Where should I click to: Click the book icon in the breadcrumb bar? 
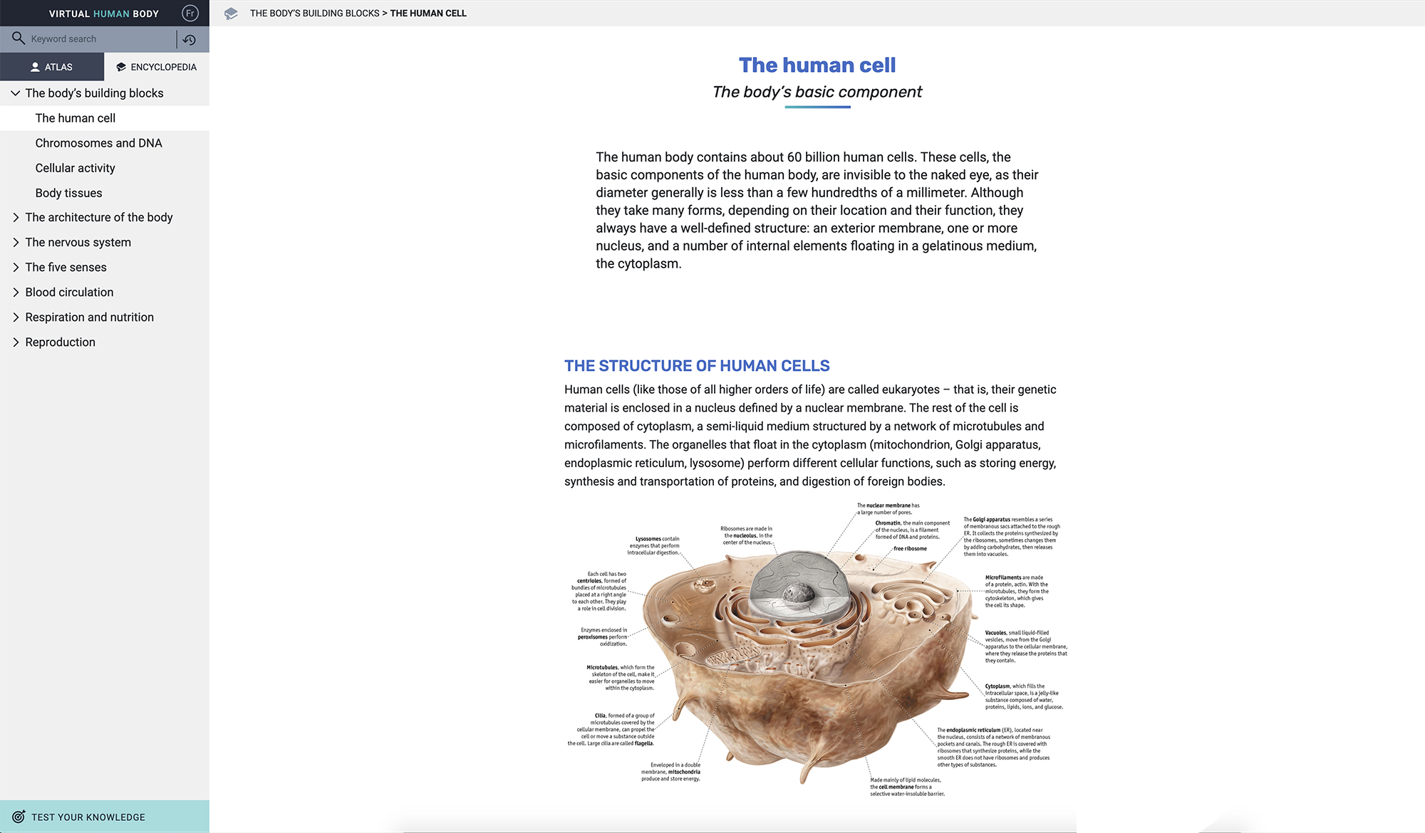230,13
